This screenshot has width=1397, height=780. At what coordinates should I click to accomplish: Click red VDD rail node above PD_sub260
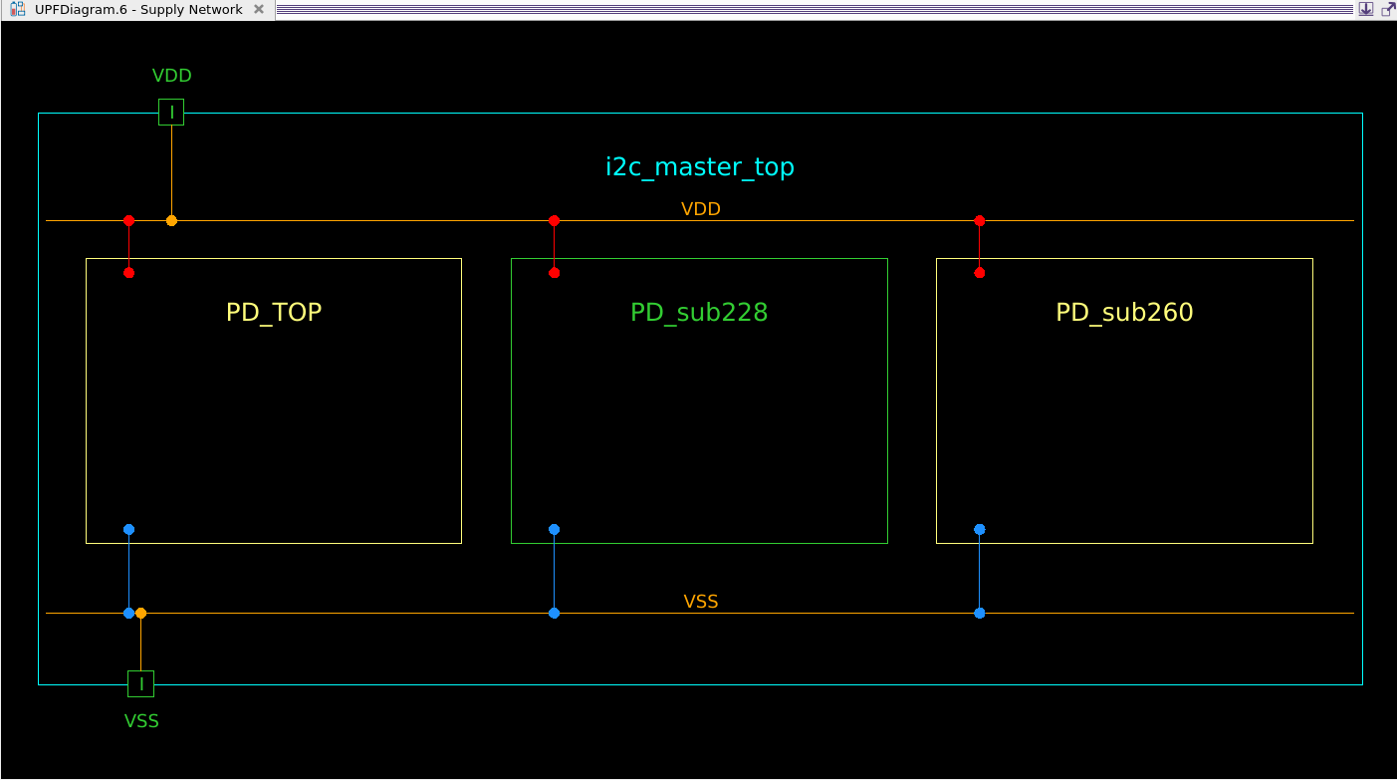[x=980, y=220]
